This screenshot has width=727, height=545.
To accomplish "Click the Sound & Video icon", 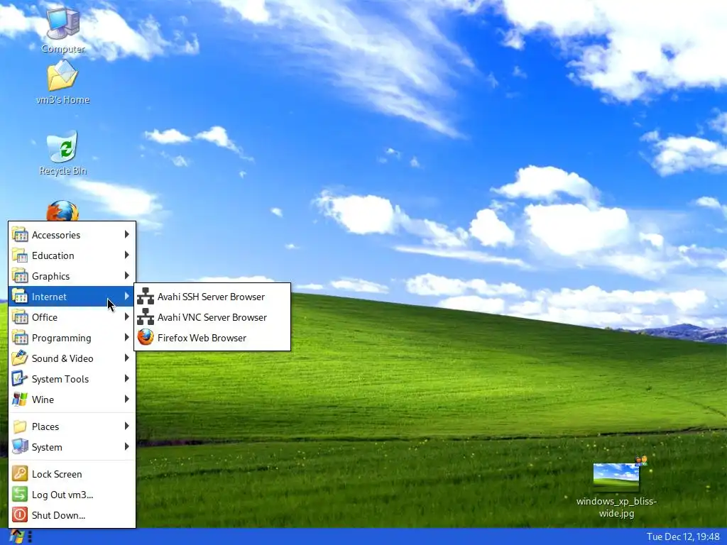I will (20, 358).
